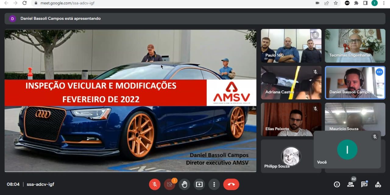Reload the Google Meet page
390x195 pixels.
[x=25, y=3]
